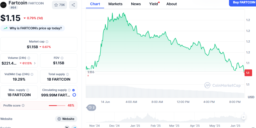Click the 19.29% Vol/Mkt Cap value

[x=19, y=79]
